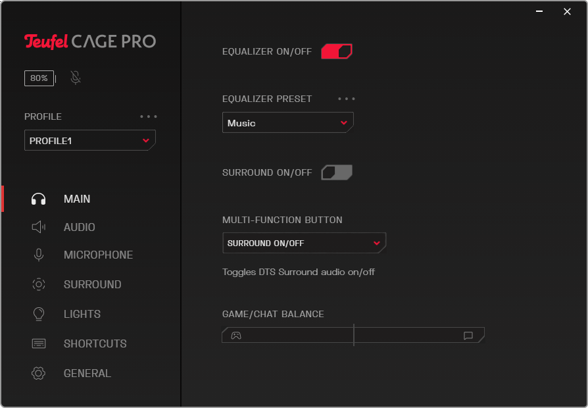Minimize the Cage Pro window
Screen dimensions: 588x408
539,11
